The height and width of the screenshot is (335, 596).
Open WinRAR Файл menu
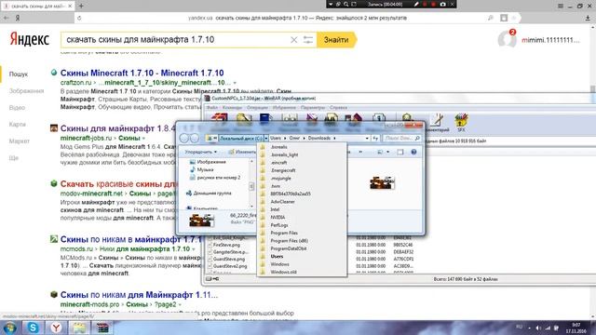(x=212, y=108)
